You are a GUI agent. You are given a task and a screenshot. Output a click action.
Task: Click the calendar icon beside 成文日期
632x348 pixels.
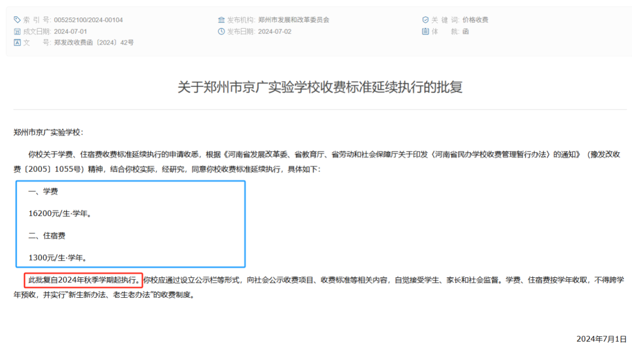(17, 32)
